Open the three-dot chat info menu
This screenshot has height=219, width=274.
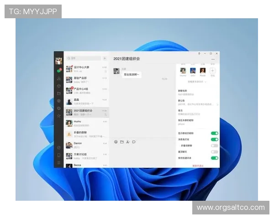tap(213, 59)
